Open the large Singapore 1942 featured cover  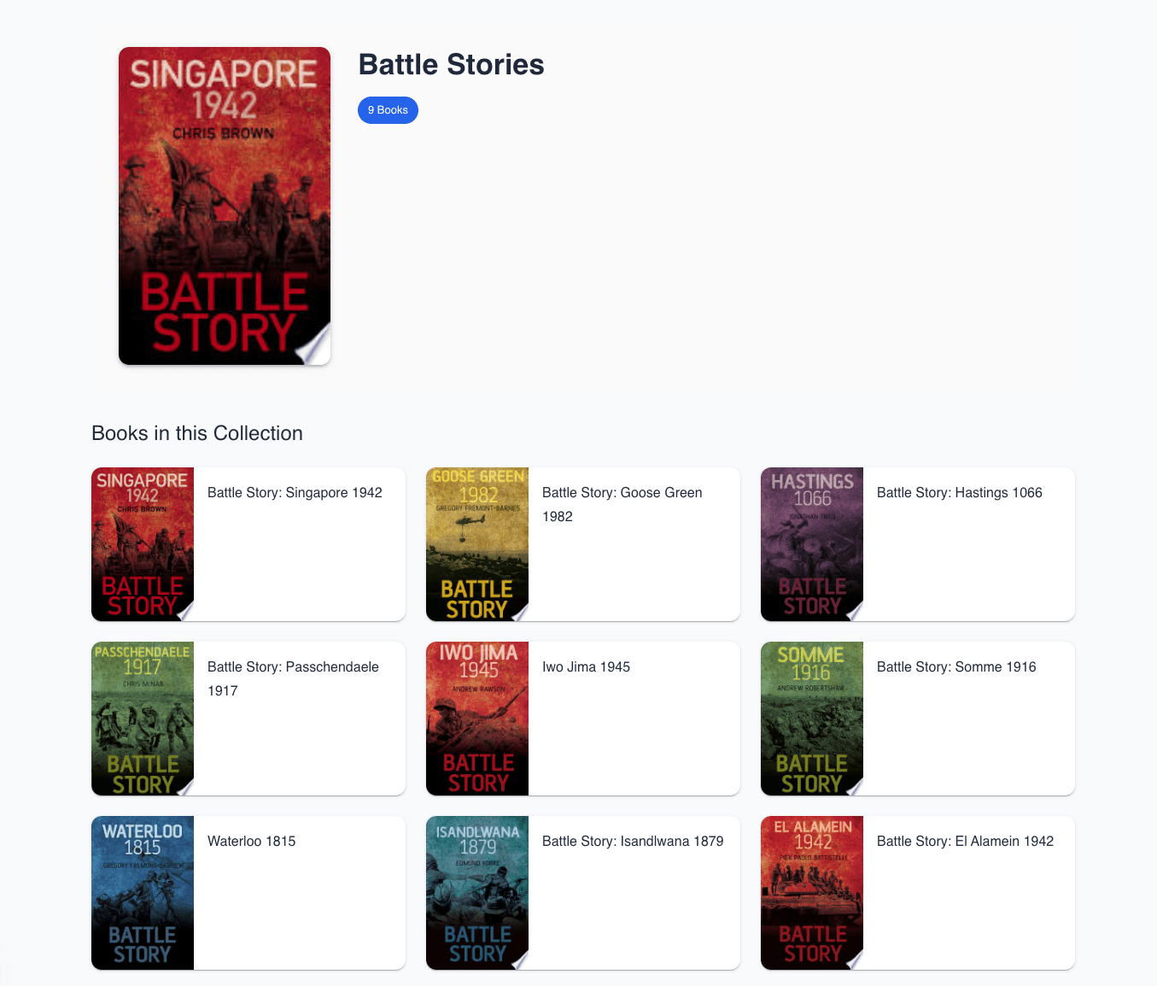225,206
